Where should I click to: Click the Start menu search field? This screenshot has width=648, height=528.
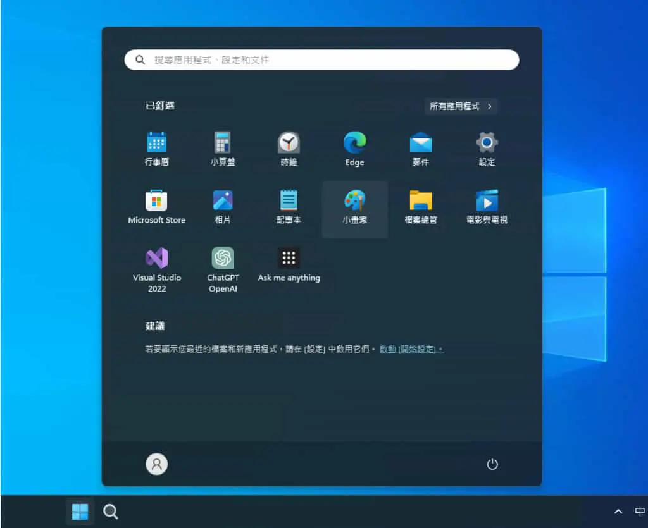[321, 60]
